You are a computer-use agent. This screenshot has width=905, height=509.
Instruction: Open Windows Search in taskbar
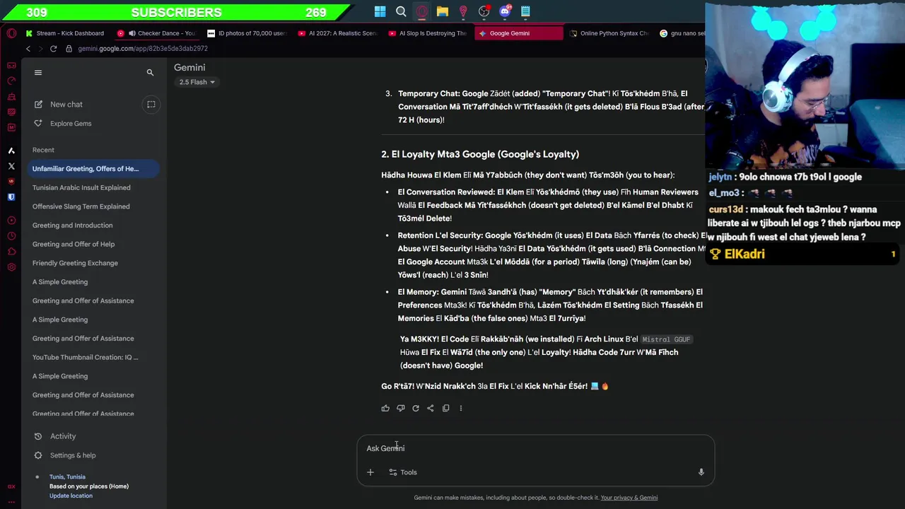coord(401,11)
